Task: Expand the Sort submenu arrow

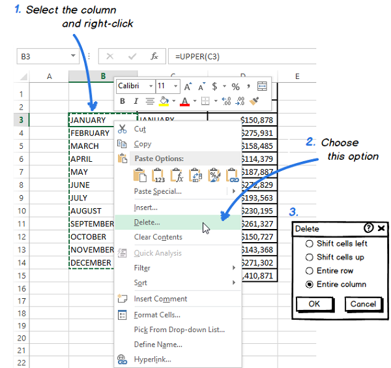Action: [234, 283]
